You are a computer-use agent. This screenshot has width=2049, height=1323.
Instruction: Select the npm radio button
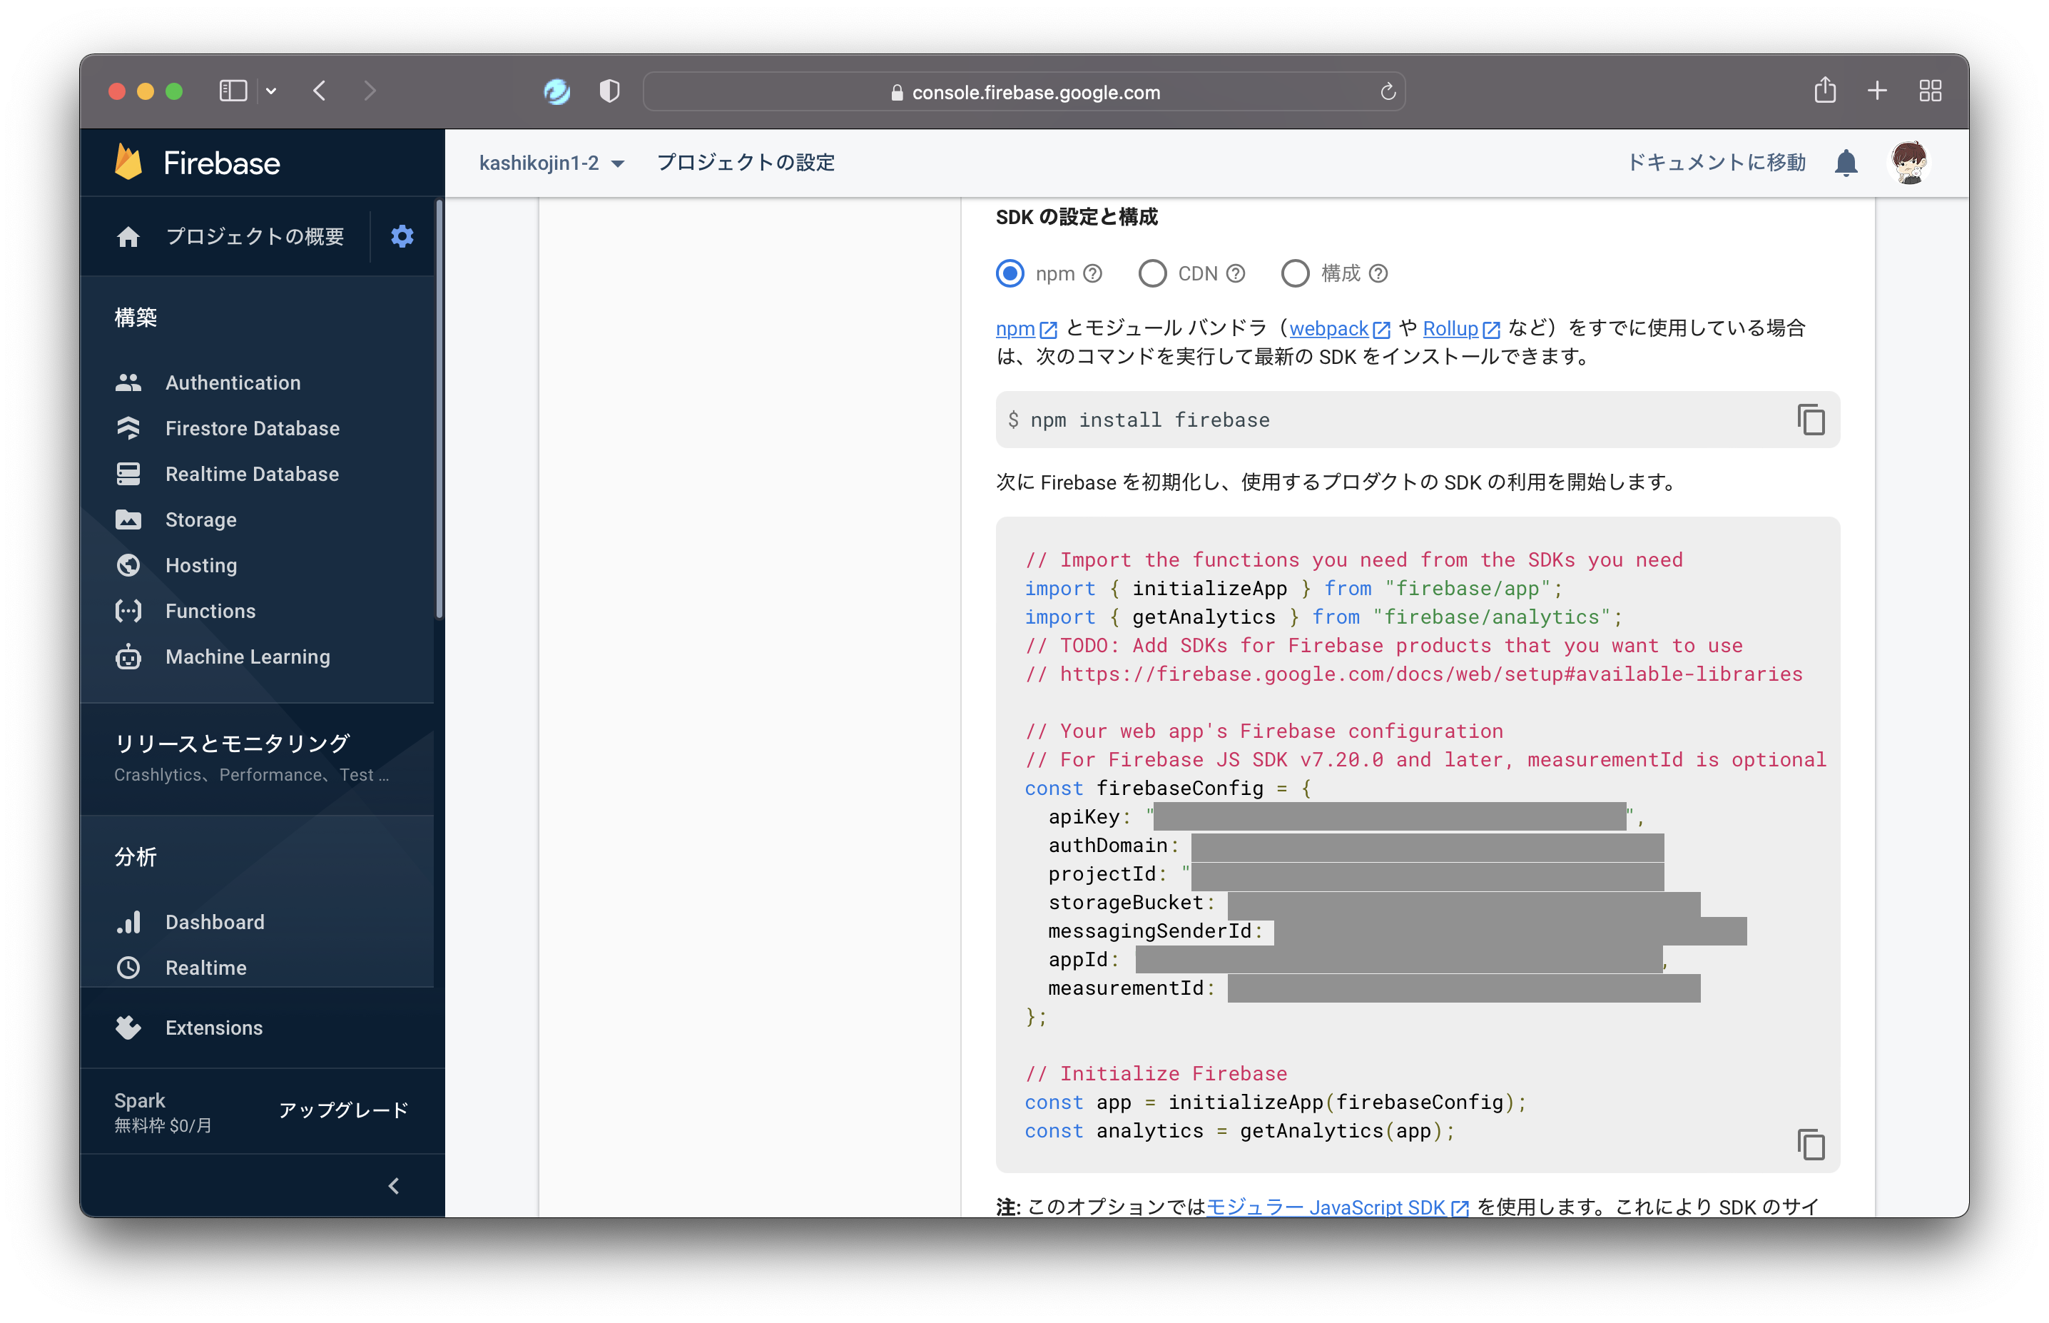[1010, 273]
